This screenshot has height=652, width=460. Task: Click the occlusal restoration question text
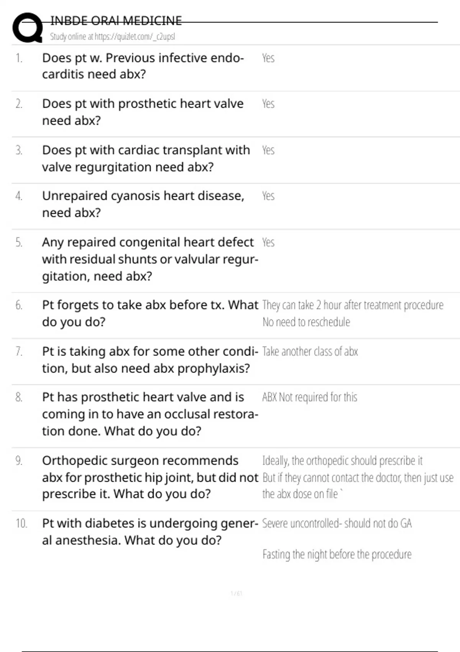(x=149, y=414)
